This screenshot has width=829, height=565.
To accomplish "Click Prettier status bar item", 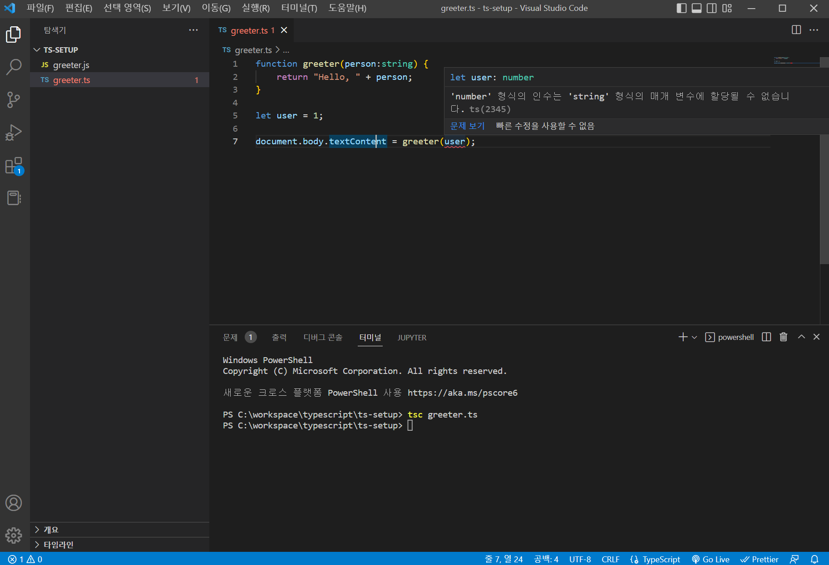I will [760, 559].
